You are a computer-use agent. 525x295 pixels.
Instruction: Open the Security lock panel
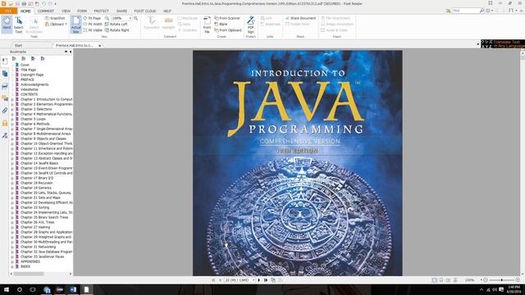[x=5, y=123]
